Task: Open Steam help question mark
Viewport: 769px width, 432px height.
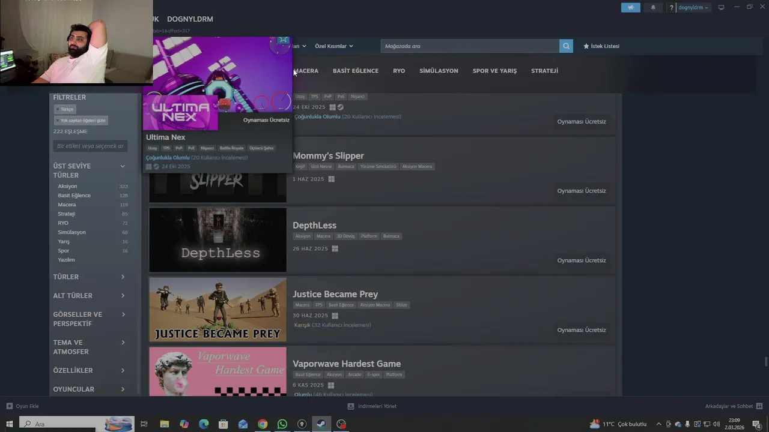Action: 672,8
